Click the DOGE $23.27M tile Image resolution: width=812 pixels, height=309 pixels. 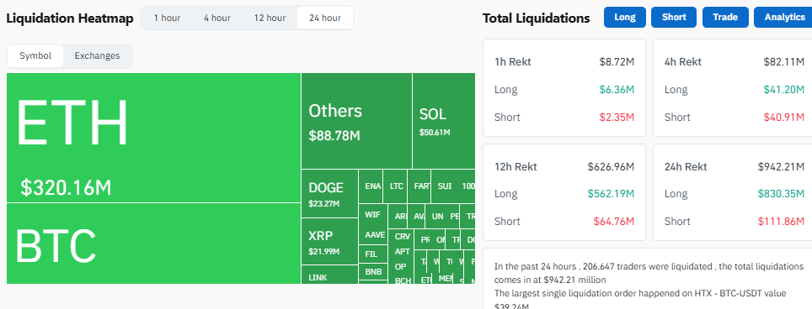tap(330, 193)
